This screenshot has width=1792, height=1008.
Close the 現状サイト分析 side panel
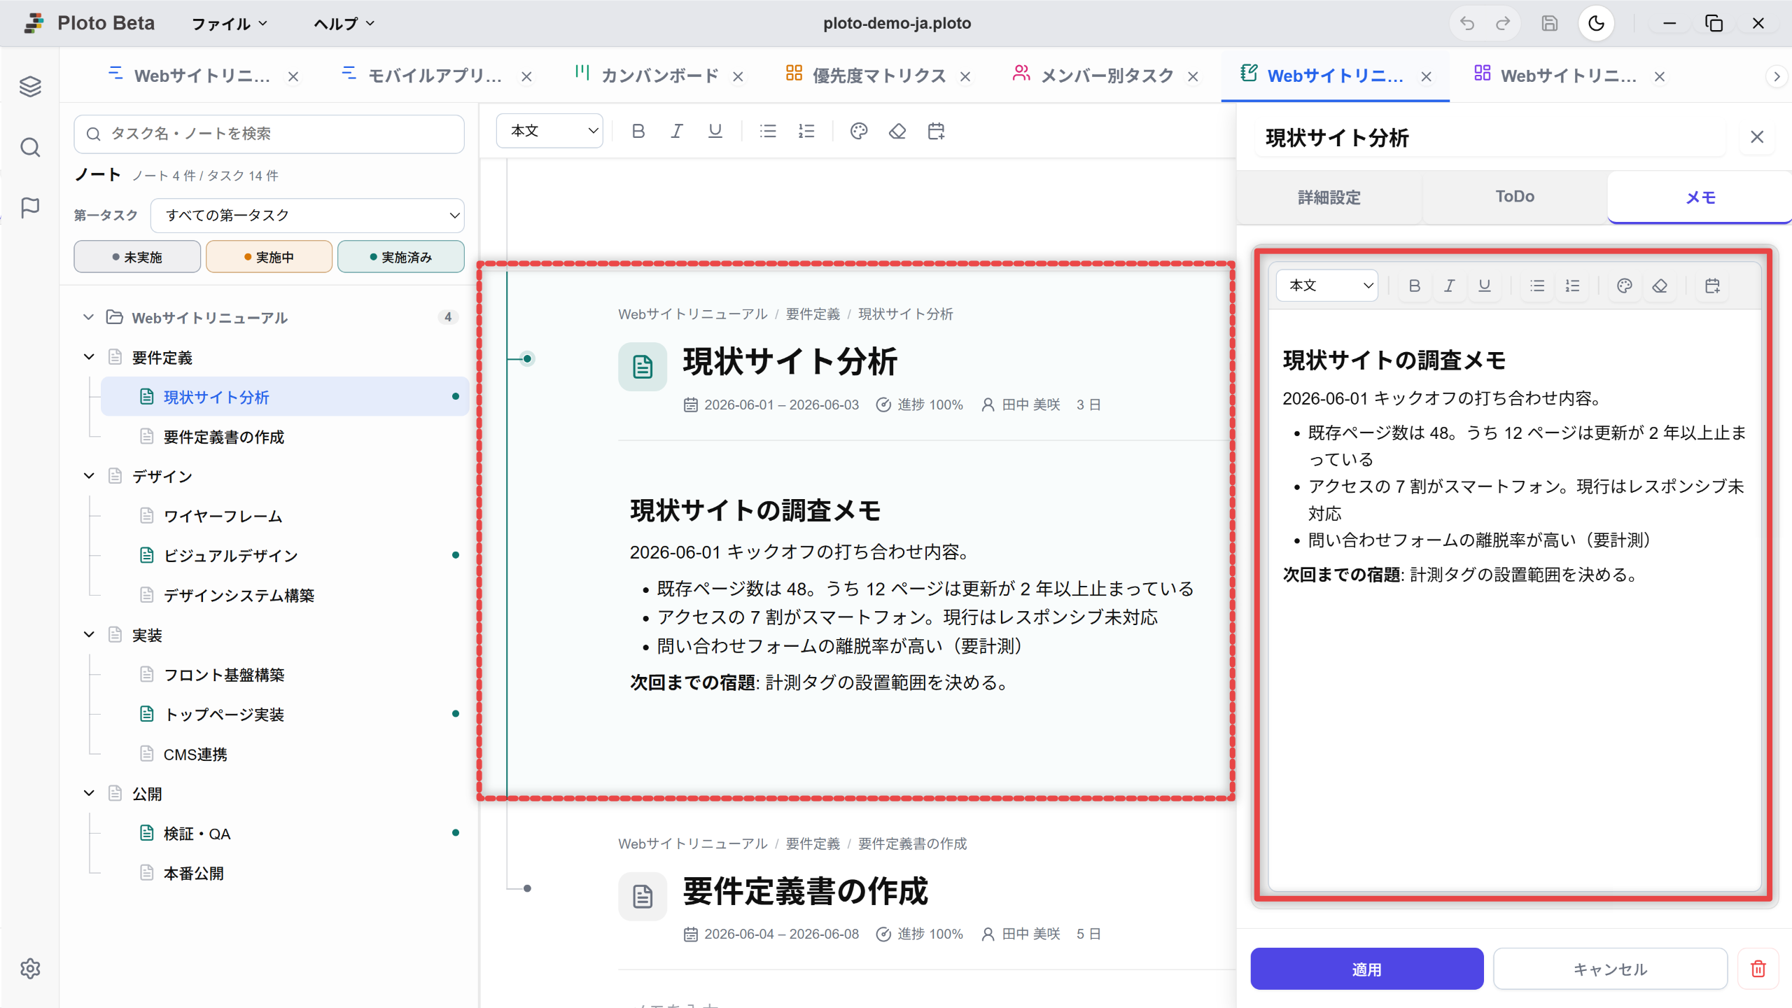point(1757,137)
